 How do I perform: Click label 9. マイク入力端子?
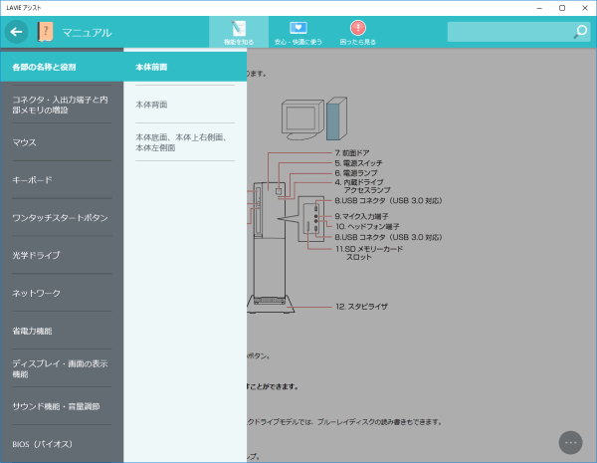pyautogui.click(x=362, y=216)
